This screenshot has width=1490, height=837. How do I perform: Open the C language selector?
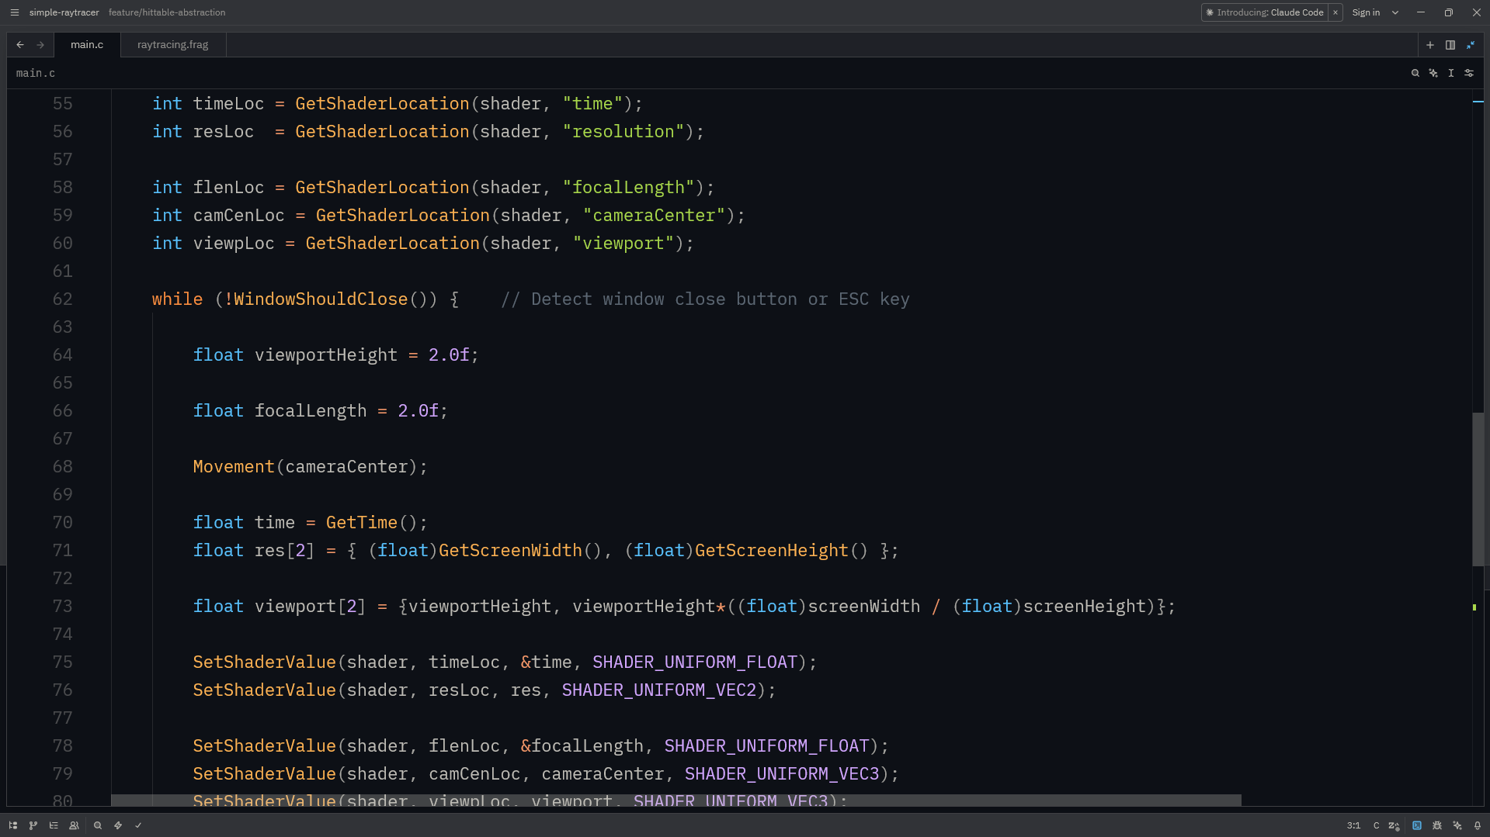pyautogui.click(x=1376, y=825)
